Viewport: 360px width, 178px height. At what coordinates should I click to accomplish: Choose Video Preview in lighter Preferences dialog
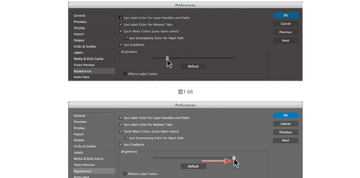pos(94,165)
